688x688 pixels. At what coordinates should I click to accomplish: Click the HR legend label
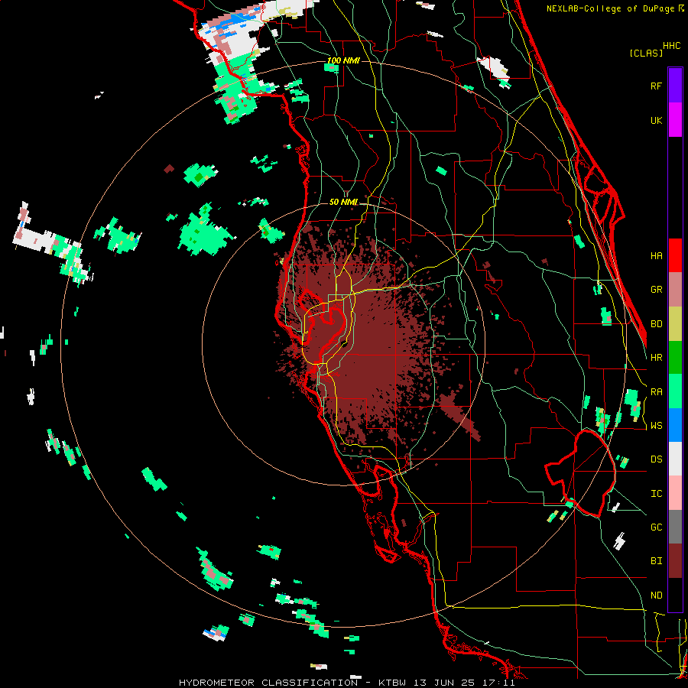[x=656, y=358]
